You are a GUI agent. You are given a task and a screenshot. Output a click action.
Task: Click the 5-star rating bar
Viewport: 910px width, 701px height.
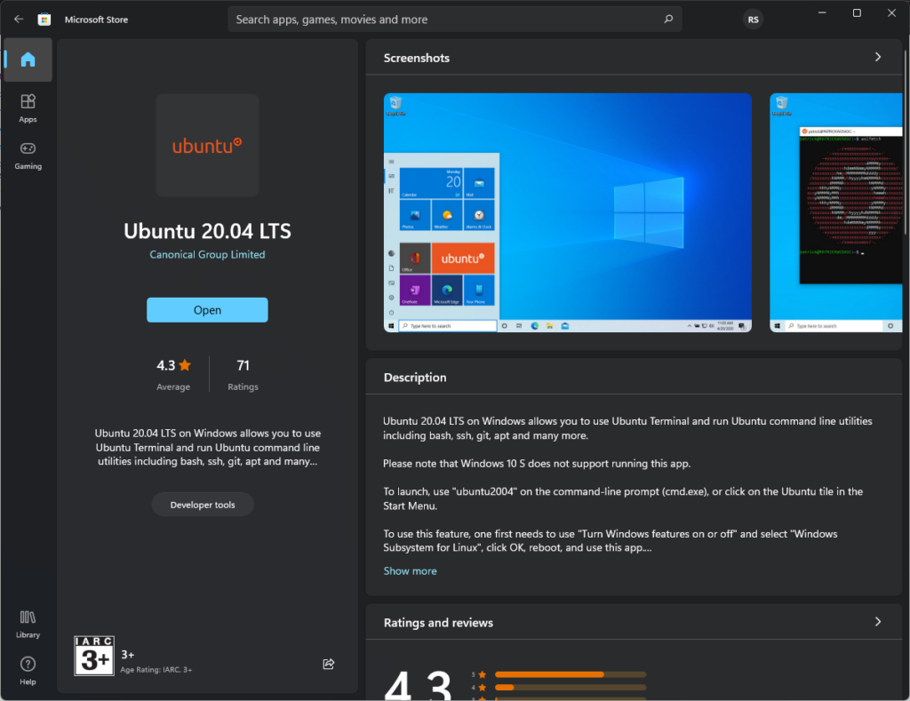(x=571, y=674)
